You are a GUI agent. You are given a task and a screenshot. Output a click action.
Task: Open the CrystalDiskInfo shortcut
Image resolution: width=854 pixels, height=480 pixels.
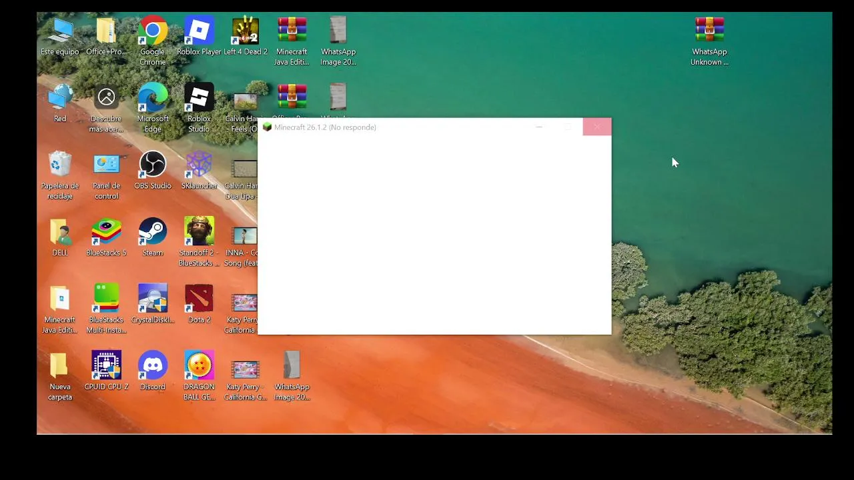coord(153,305)
